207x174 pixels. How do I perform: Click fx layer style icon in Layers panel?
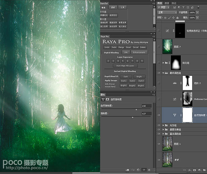point(190,170)
